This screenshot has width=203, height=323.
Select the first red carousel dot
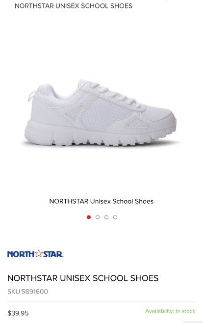pyautogui.click(x=89, y=217)
